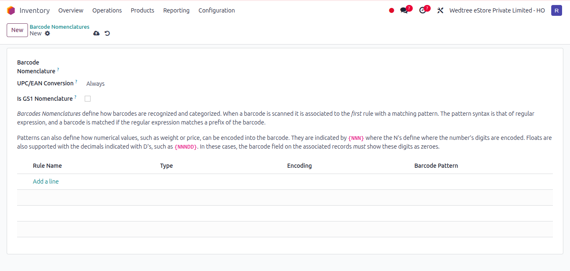
Task: Click the red recording indicator dot
Action: (x=391, y=10)
